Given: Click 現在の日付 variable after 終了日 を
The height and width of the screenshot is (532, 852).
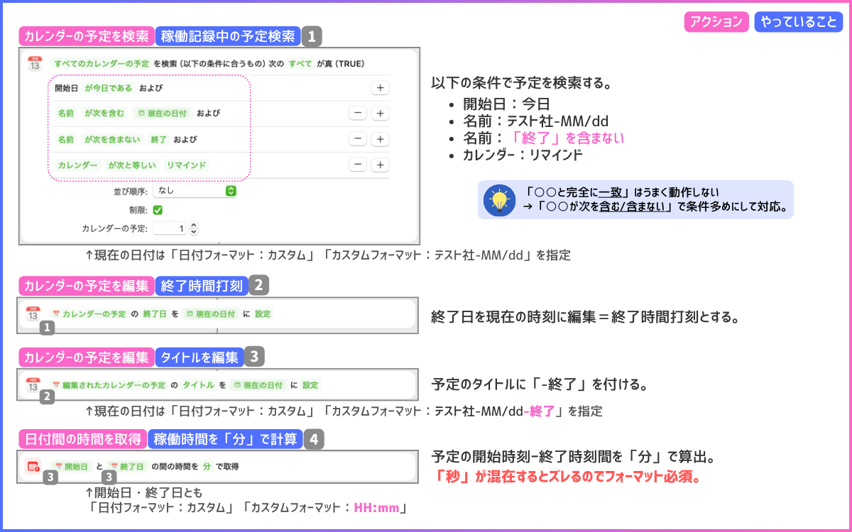Looking at the screenshot, I should 210,314.
